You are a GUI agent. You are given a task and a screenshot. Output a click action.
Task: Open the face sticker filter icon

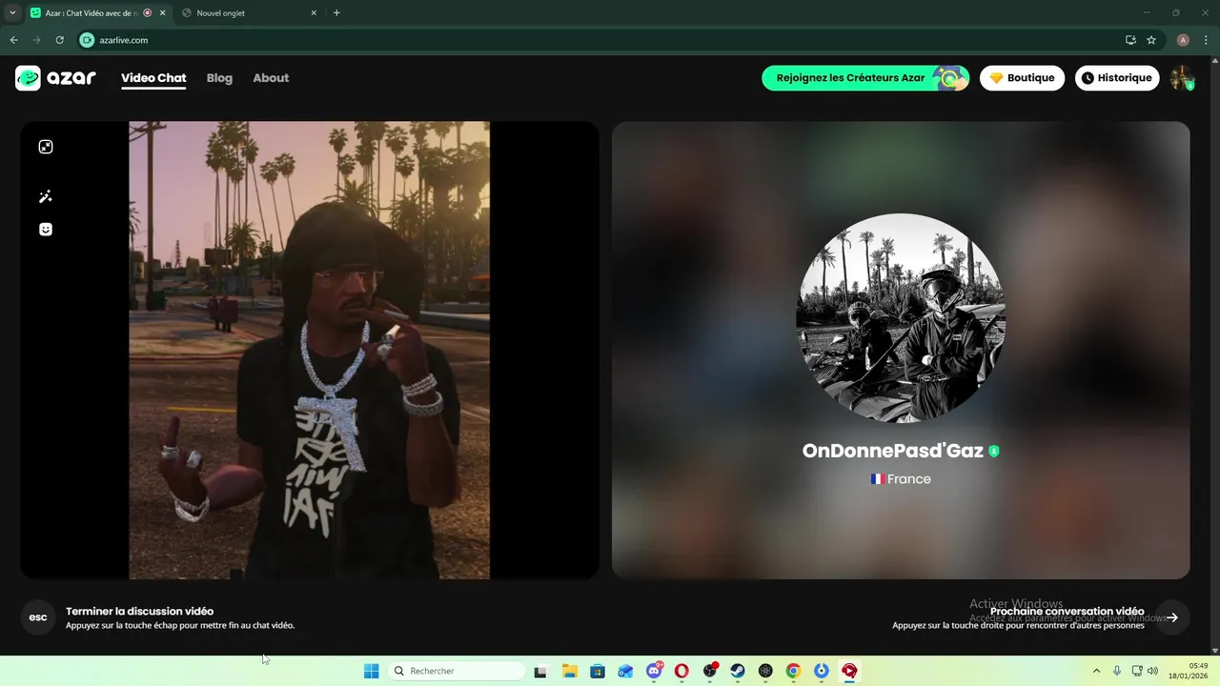point(46,230)
